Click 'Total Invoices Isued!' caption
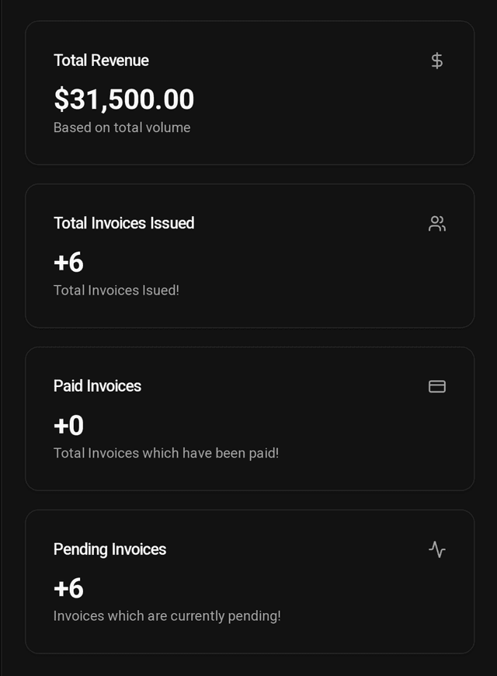This screenshot has width=497, height=676. coord(116,290)
